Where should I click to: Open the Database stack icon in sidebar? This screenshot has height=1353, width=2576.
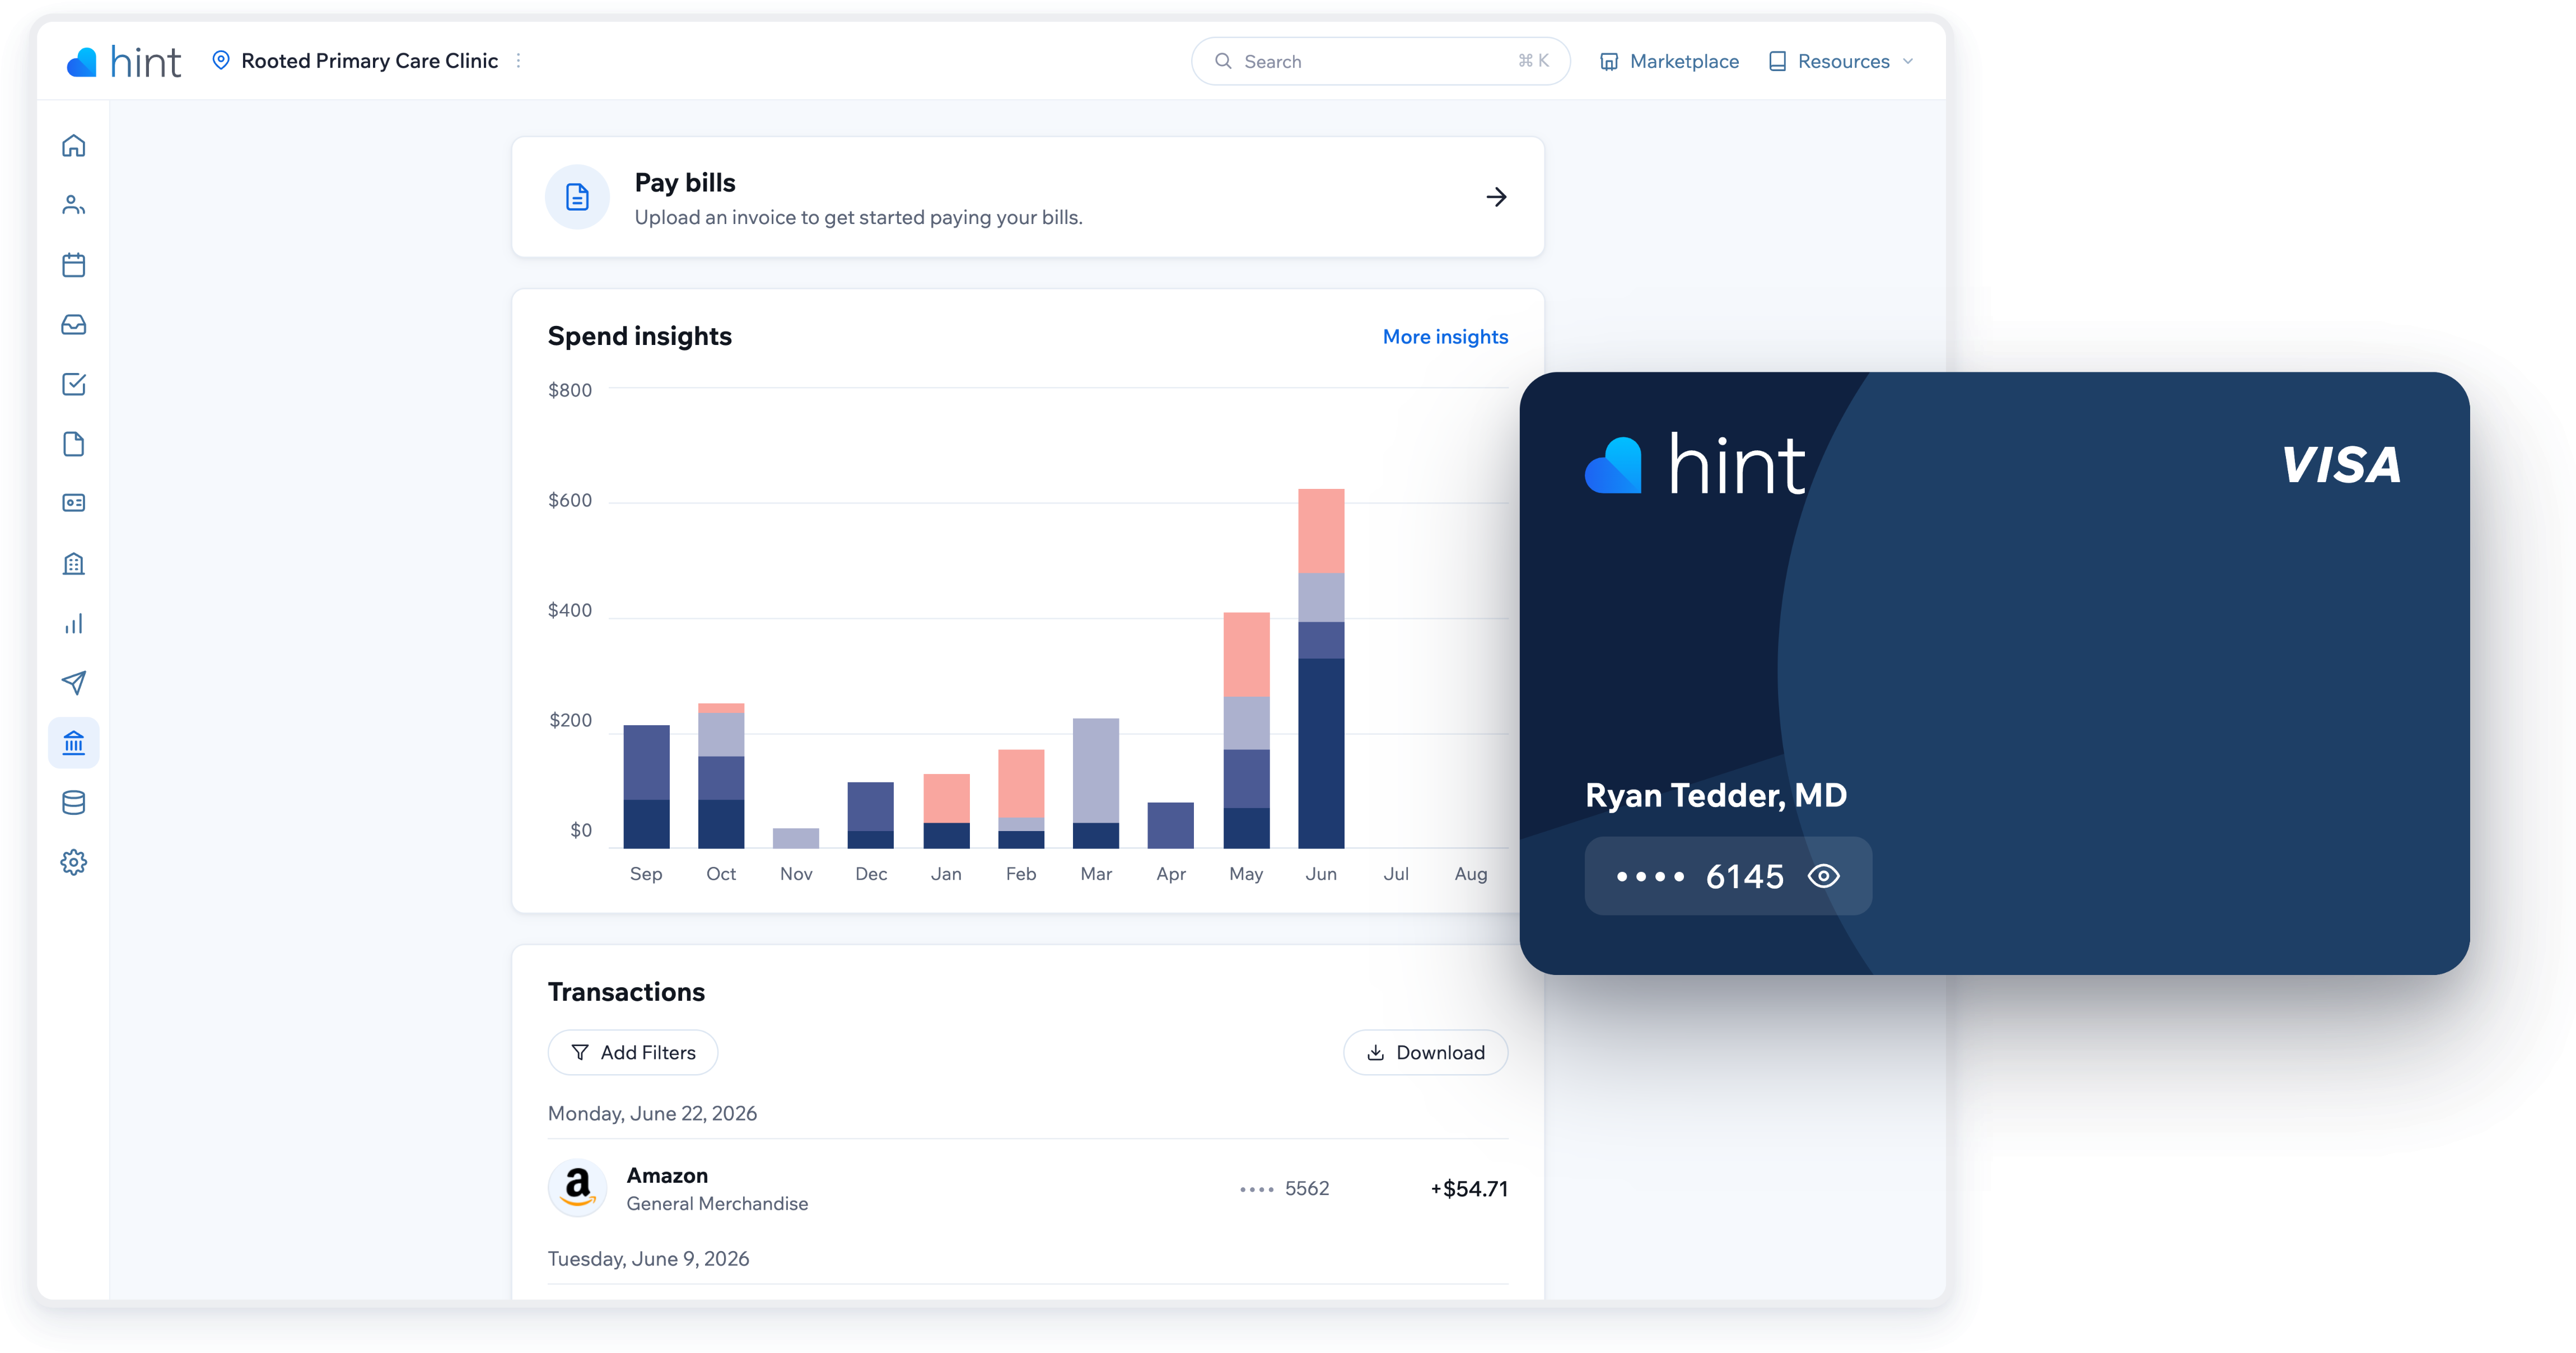tap(74, 802)
